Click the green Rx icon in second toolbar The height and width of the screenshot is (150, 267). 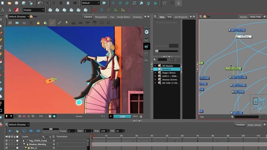click(x=116, y=10)
